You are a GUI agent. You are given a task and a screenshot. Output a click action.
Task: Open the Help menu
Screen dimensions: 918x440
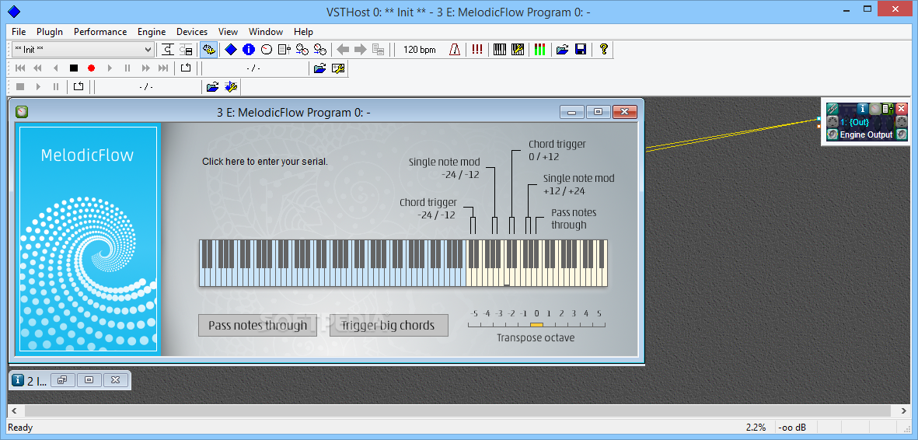point(303,32)
